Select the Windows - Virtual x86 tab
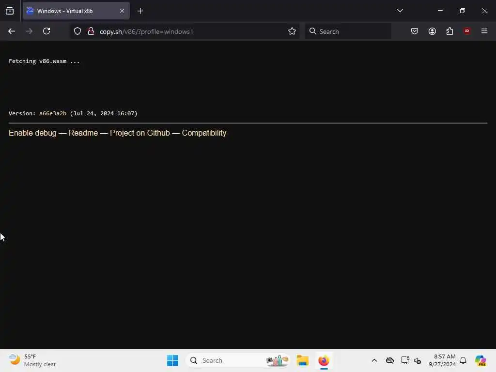The width and height of the screenshot is (496, 372). (76, 11)
